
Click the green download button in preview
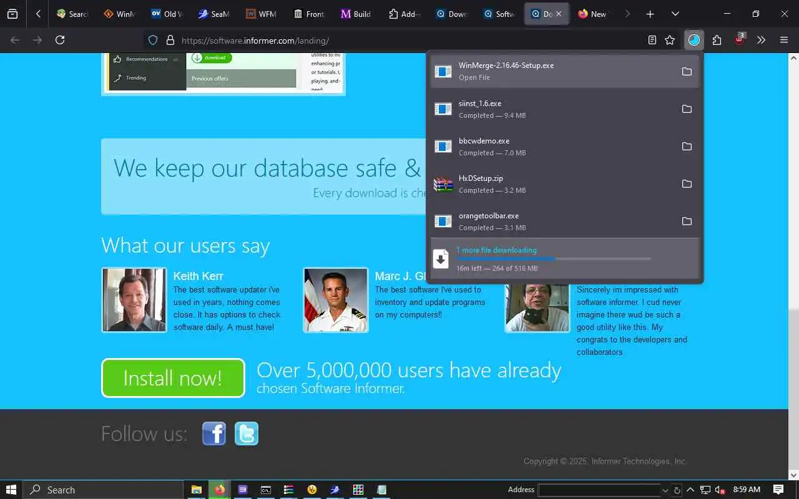pyautogui.click(x=211, y=57)
